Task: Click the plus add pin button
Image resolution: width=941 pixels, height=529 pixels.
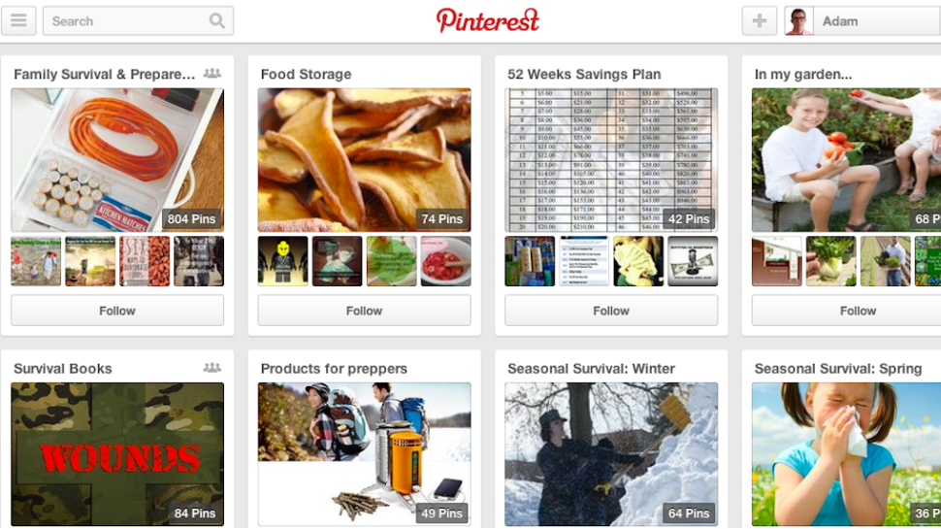Action: coord(760,21)
